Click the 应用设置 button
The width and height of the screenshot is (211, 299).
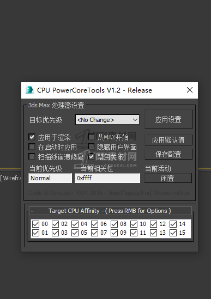click(x=168, y=119)
